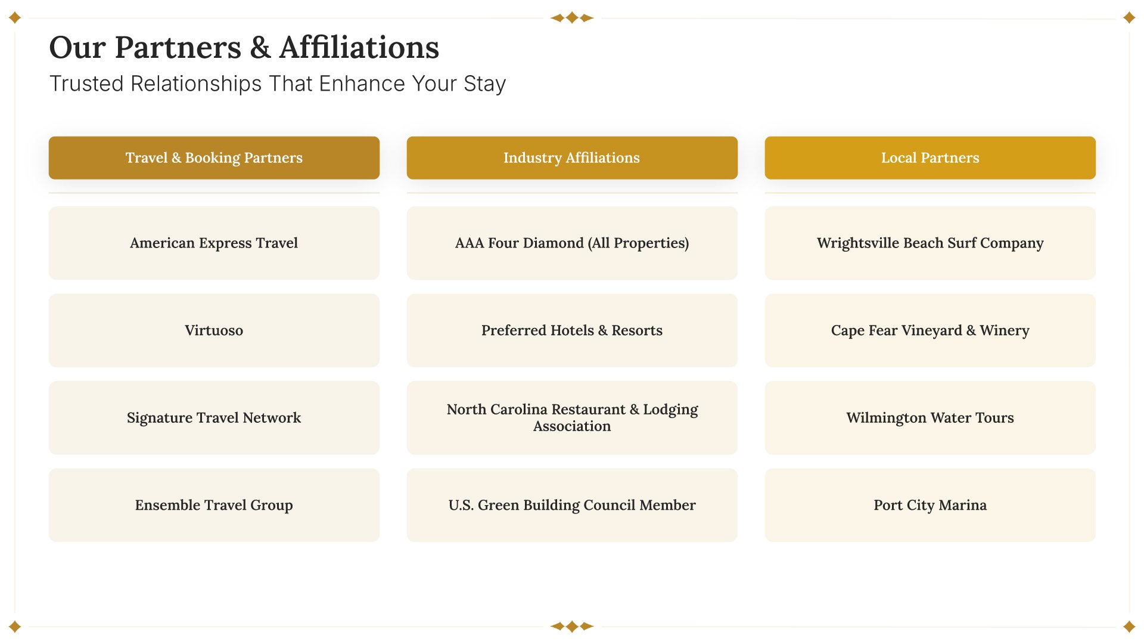Select the Industry Affiliations header

pyautogui.click(x=572, y=158)
